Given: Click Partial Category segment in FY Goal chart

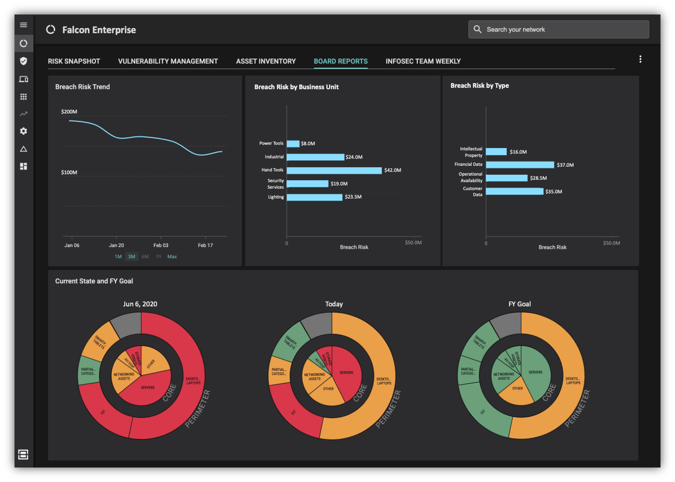Looking at the screenshot, I should coord(468,372).
